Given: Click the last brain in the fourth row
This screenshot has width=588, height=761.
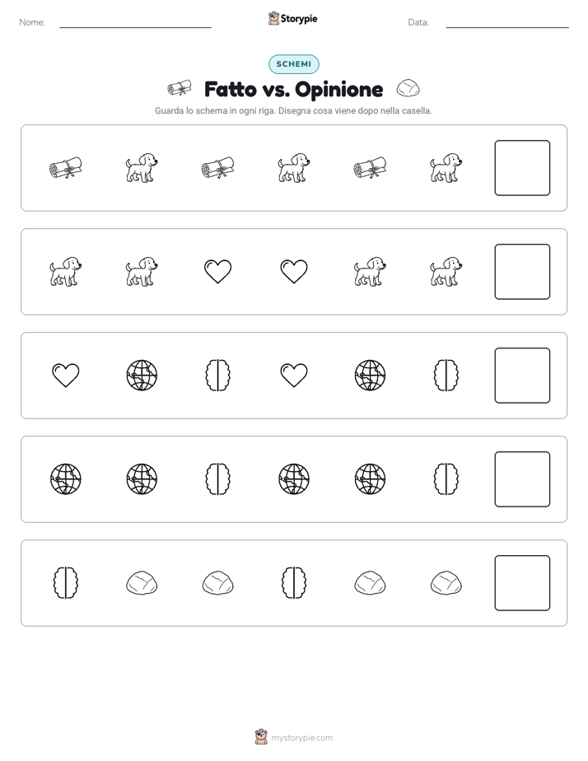Looking at the screenshot, I should pos(446,479).
